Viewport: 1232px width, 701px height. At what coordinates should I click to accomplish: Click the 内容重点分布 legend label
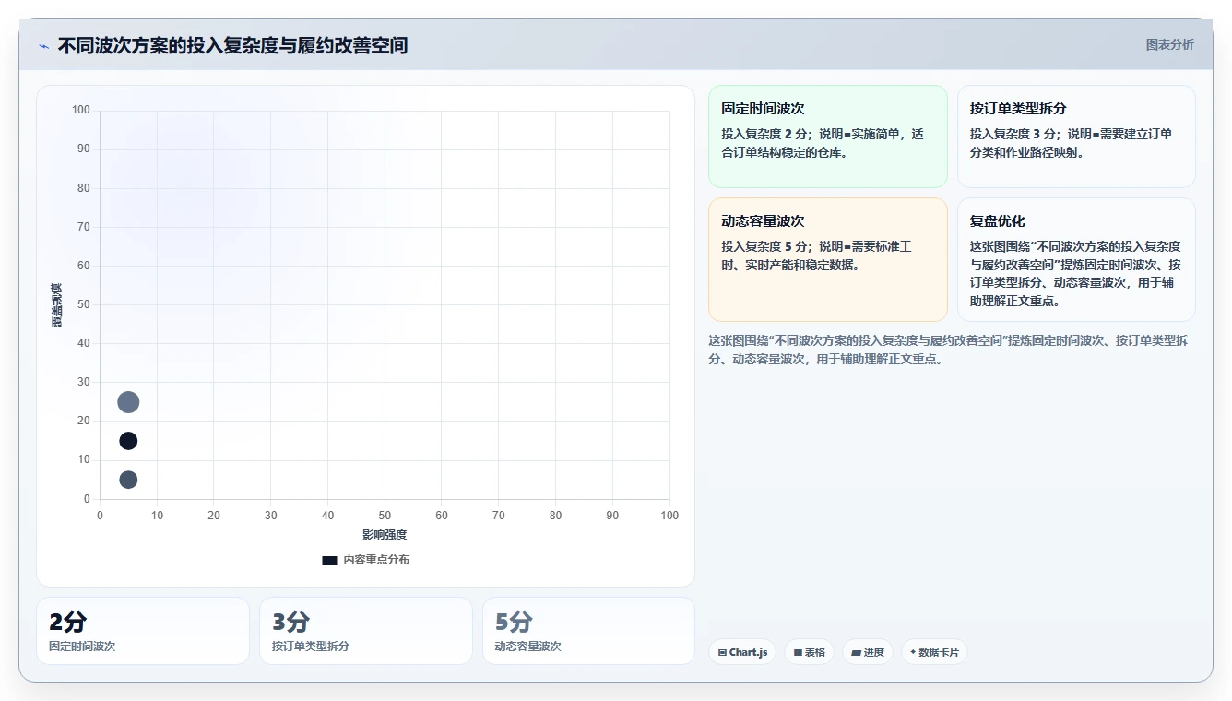[x=376, y=560]
